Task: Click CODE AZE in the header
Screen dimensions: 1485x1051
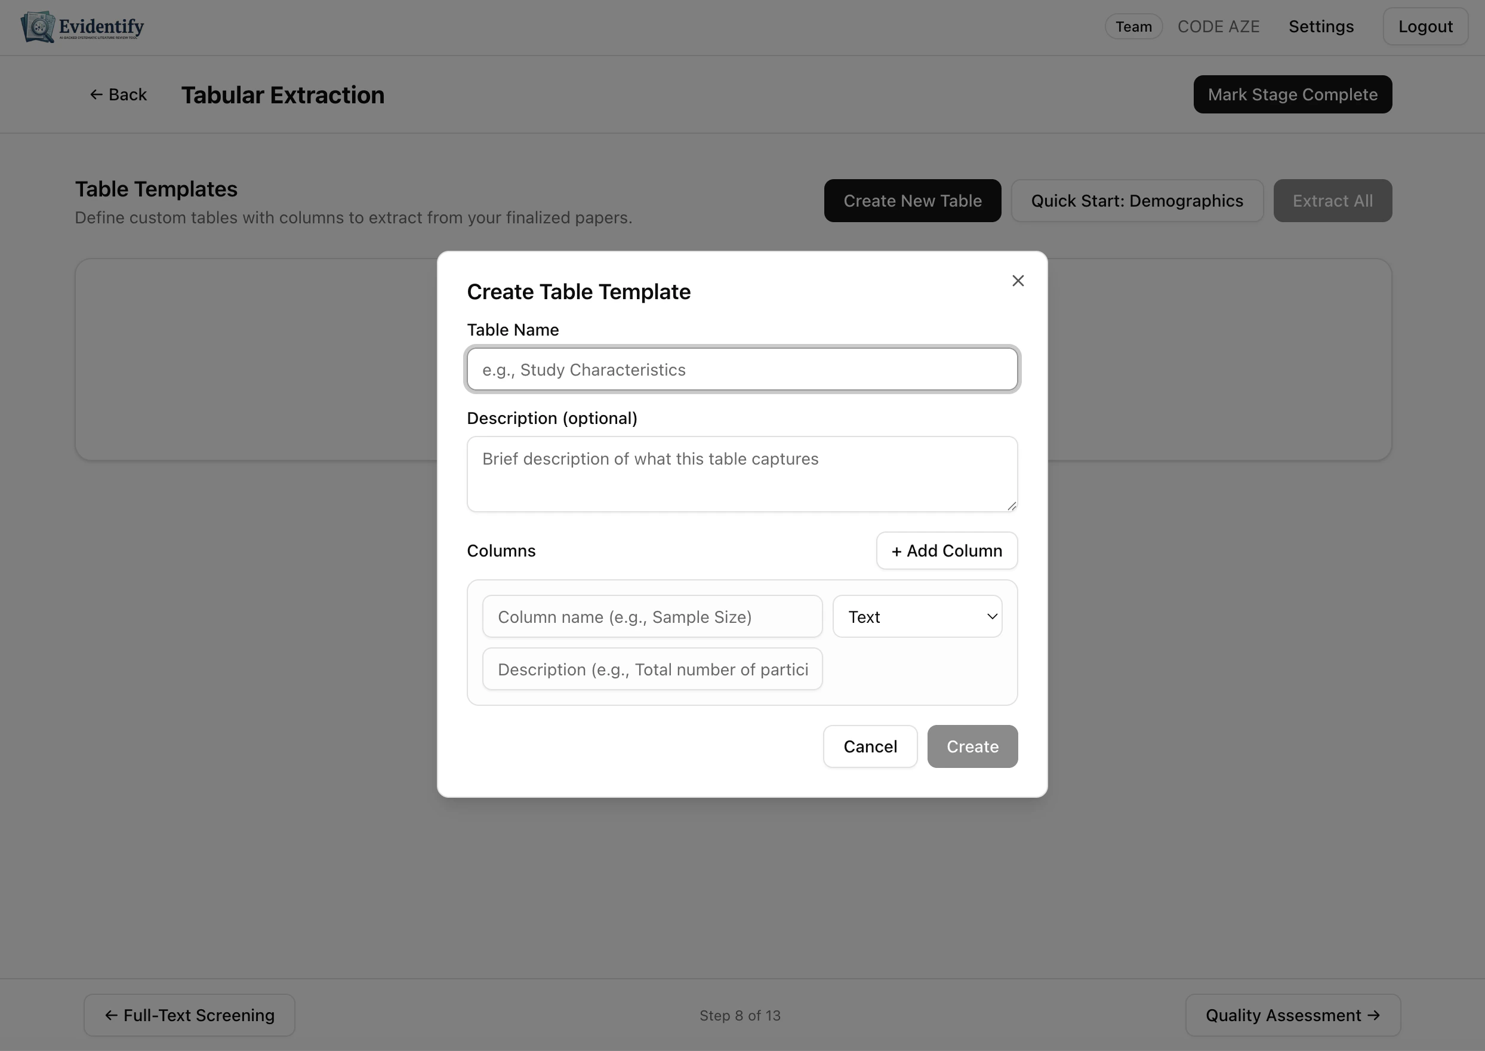Action: (1219, 26)
